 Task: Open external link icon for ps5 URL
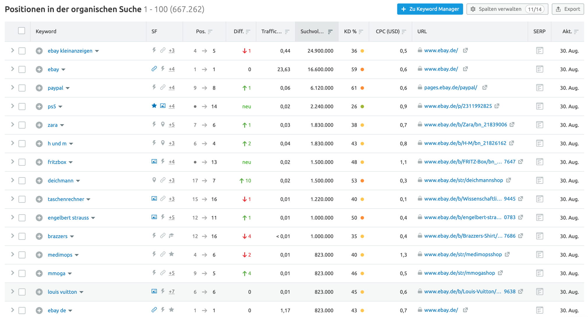(x=497, y=106)
